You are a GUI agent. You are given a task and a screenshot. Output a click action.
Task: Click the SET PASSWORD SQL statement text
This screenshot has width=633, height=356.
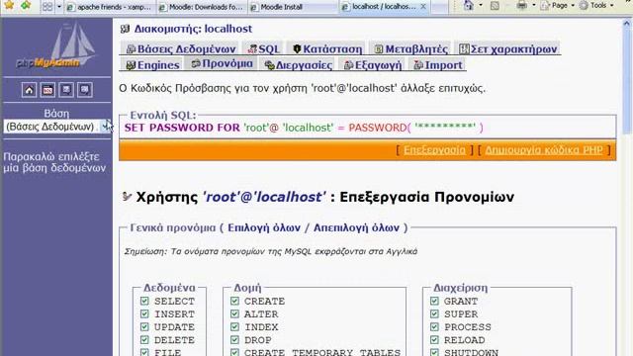[x=304, y=128]
